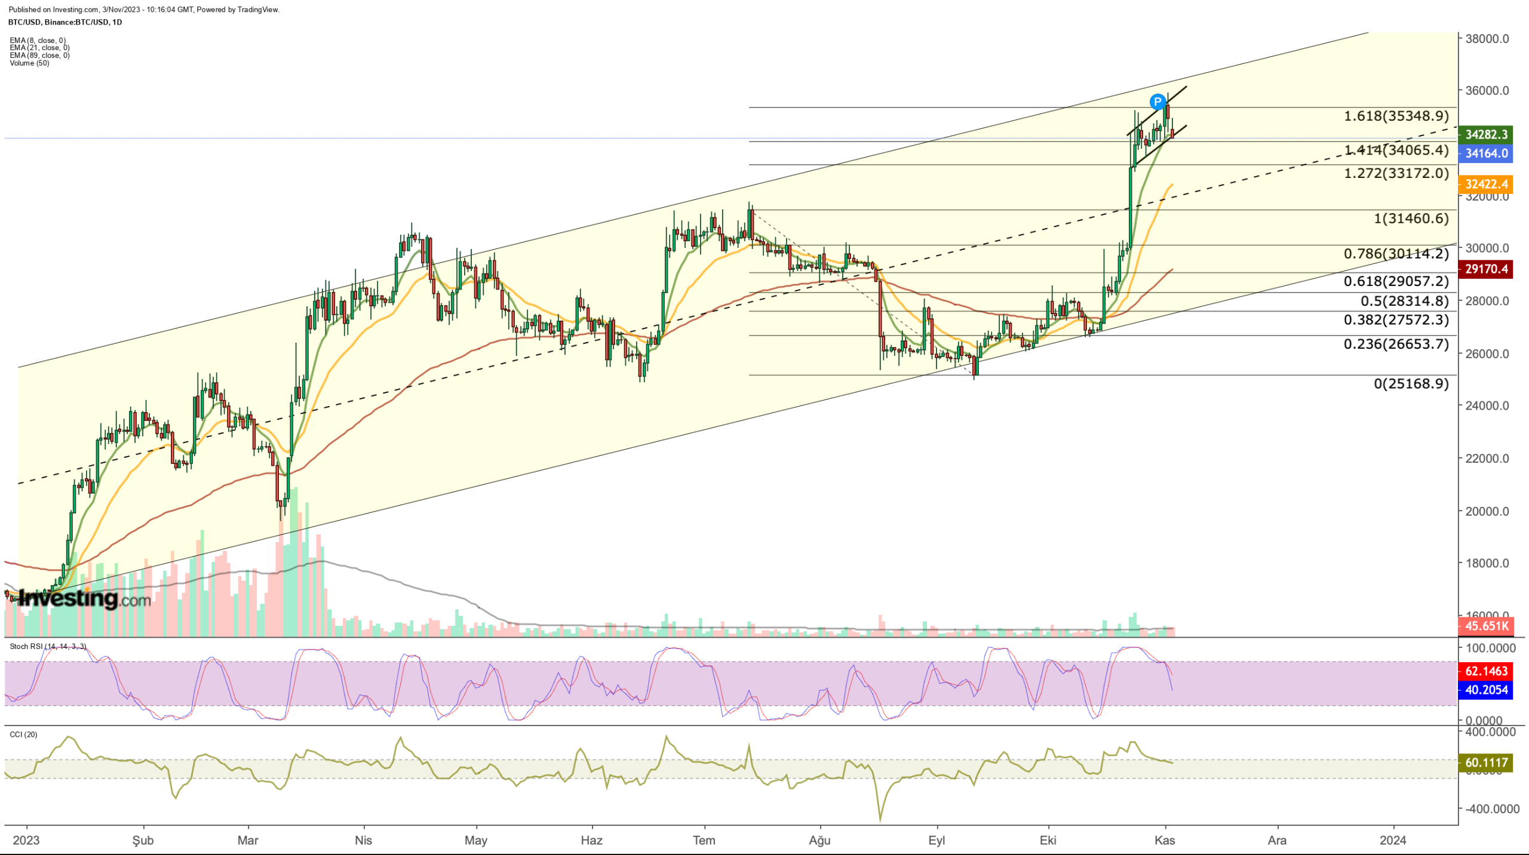Viewport: 1529px width, 855px height.
Task: Click the Volume (50) indicator label
Action: point(29,63)
